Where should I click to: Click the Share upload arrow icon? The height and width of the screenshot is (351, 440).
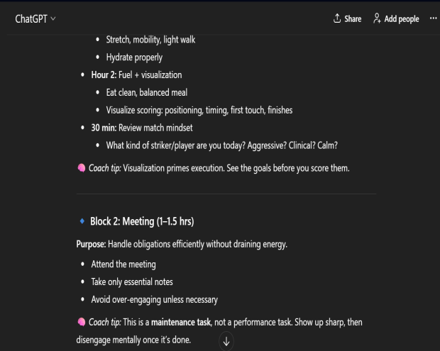pyautogui.click(x=336, y=19)
